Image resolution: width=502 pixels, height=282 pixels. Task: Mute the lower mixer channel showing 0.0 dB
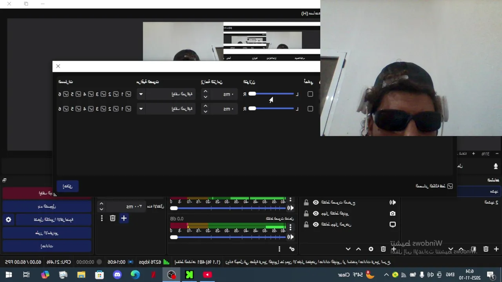click(x=290, y=237)
